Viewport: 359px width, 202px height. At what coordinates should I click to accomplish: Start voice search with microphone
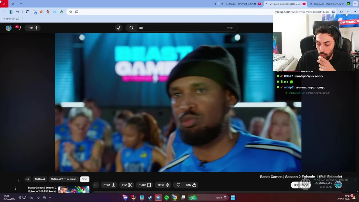coord(119,28)
